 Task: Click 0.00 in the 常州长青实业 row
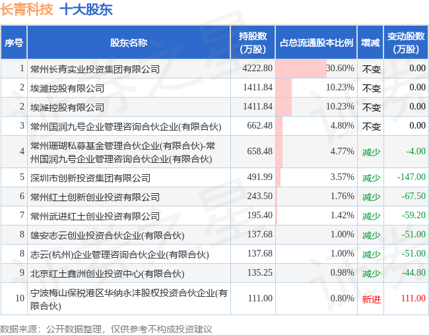click(417, 68)
